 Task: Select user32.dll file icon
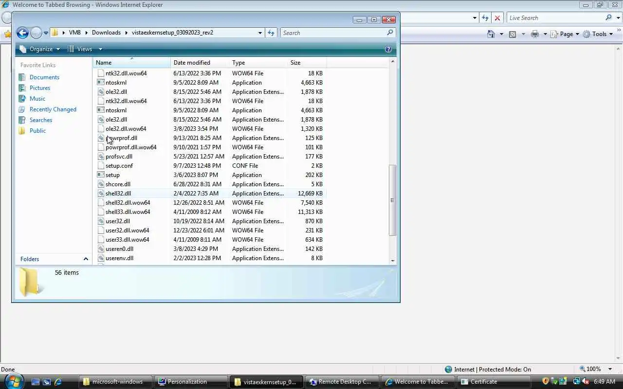click(101, 221)
